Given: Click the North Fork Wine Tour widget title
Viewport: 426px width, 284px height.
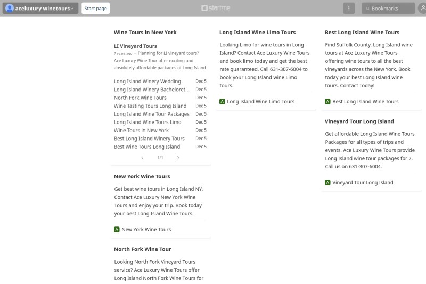Looking at the screenshot, I should [142, 249].
